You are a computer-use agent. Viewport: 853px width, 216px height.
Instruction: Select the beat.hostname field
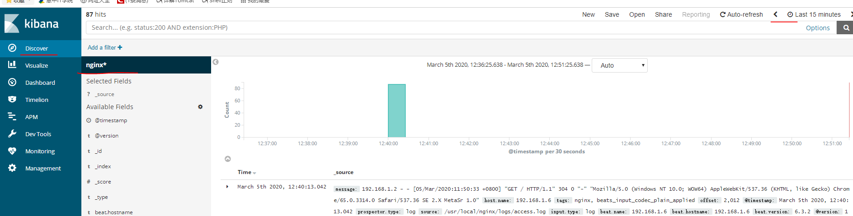click(x=114, y=212)
